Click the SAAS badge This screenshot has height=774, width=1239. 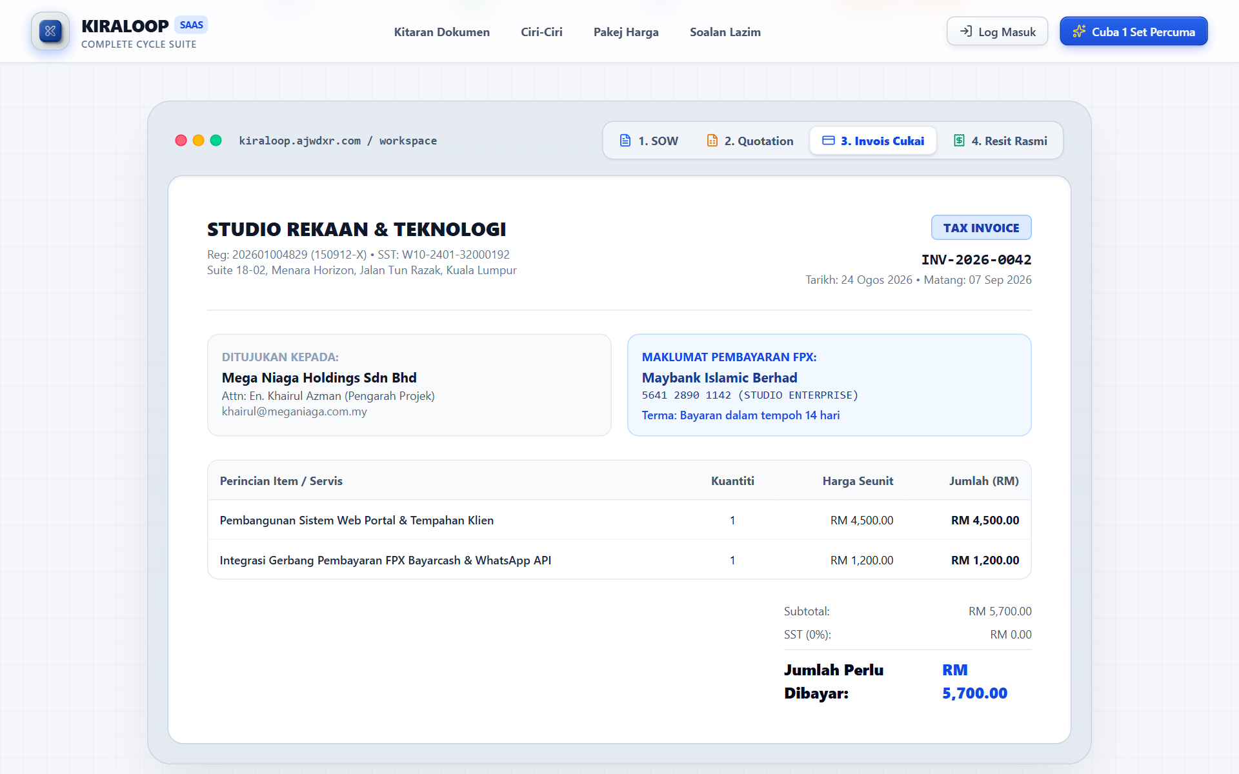(191, 25)
